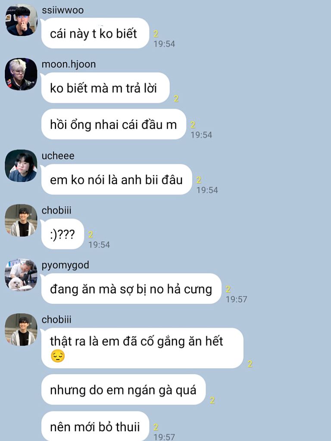Select the ":)???" message bubble
The width and height of the screenshot is (331, 441).
(x=63, y=234)
